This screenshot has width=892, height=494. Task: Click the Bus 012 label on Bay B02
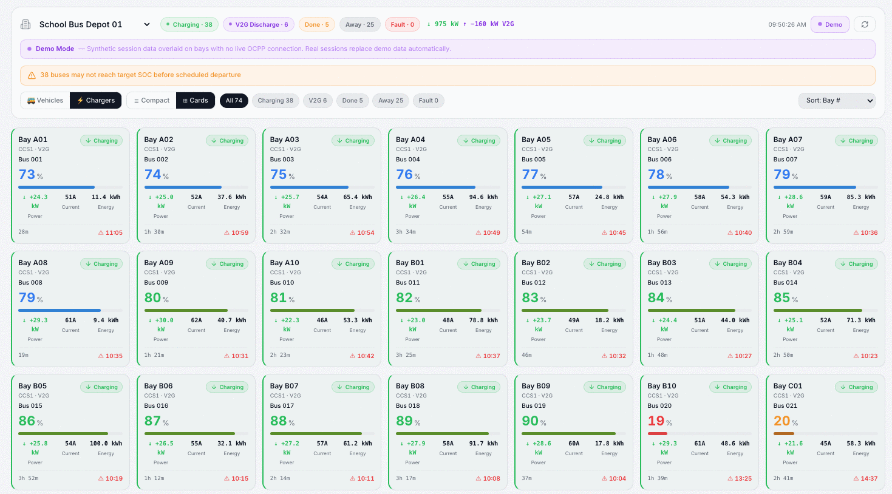[534, 283]
